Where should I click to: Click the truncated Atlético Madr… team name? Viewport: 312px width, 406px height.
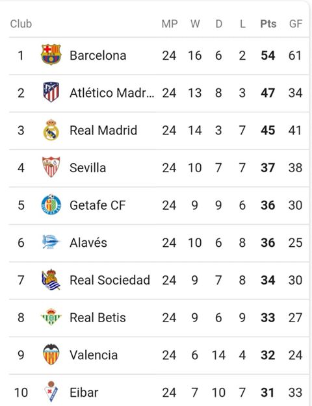pos(112,93)
